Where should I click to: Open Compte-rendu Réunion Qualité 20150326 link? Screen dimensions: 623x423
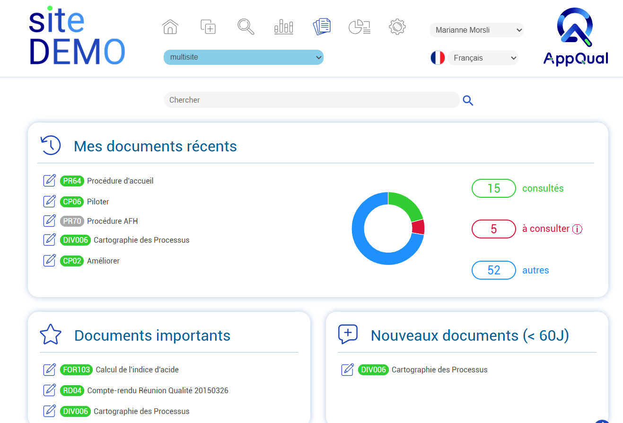coord(158,390)
